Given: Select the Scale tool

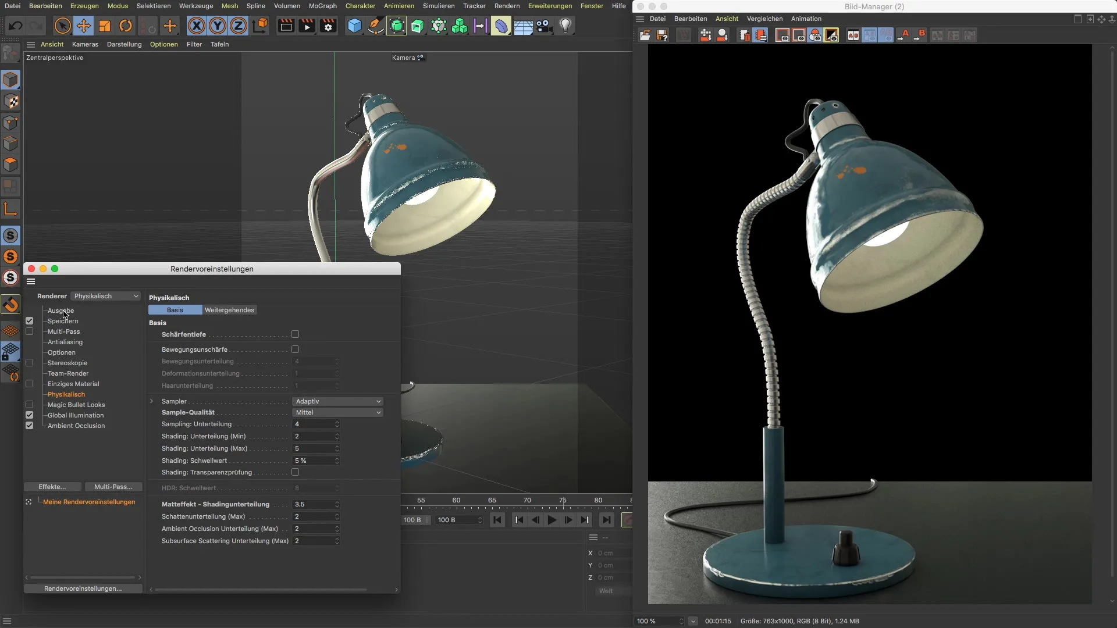Looking at the screenshot, I should (105, 26).
